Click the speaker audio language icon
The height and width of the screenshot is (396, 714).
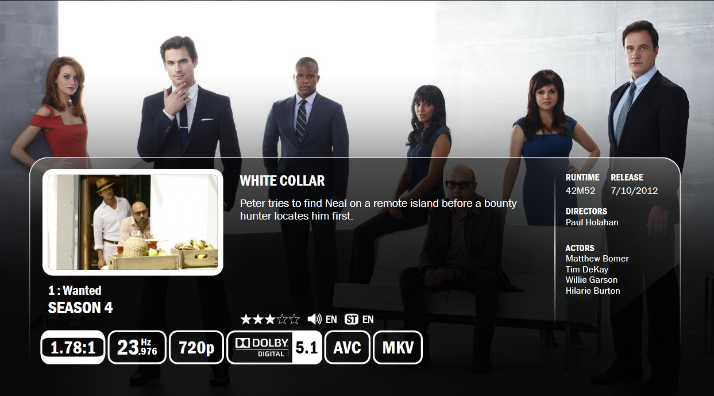(x=314, y=319)
